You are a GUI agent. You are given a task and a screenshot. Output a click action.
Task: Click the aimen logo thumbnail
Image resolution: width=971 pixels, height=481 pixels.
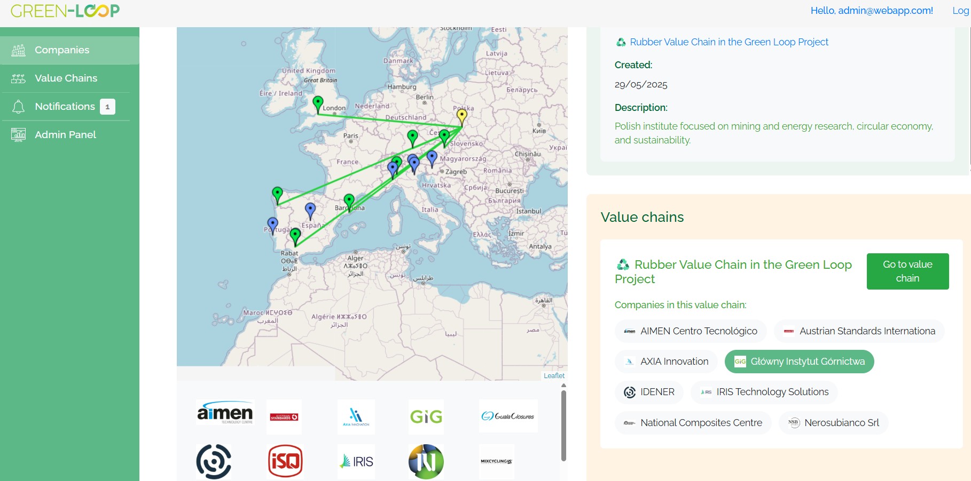click(x=225, y=414)
